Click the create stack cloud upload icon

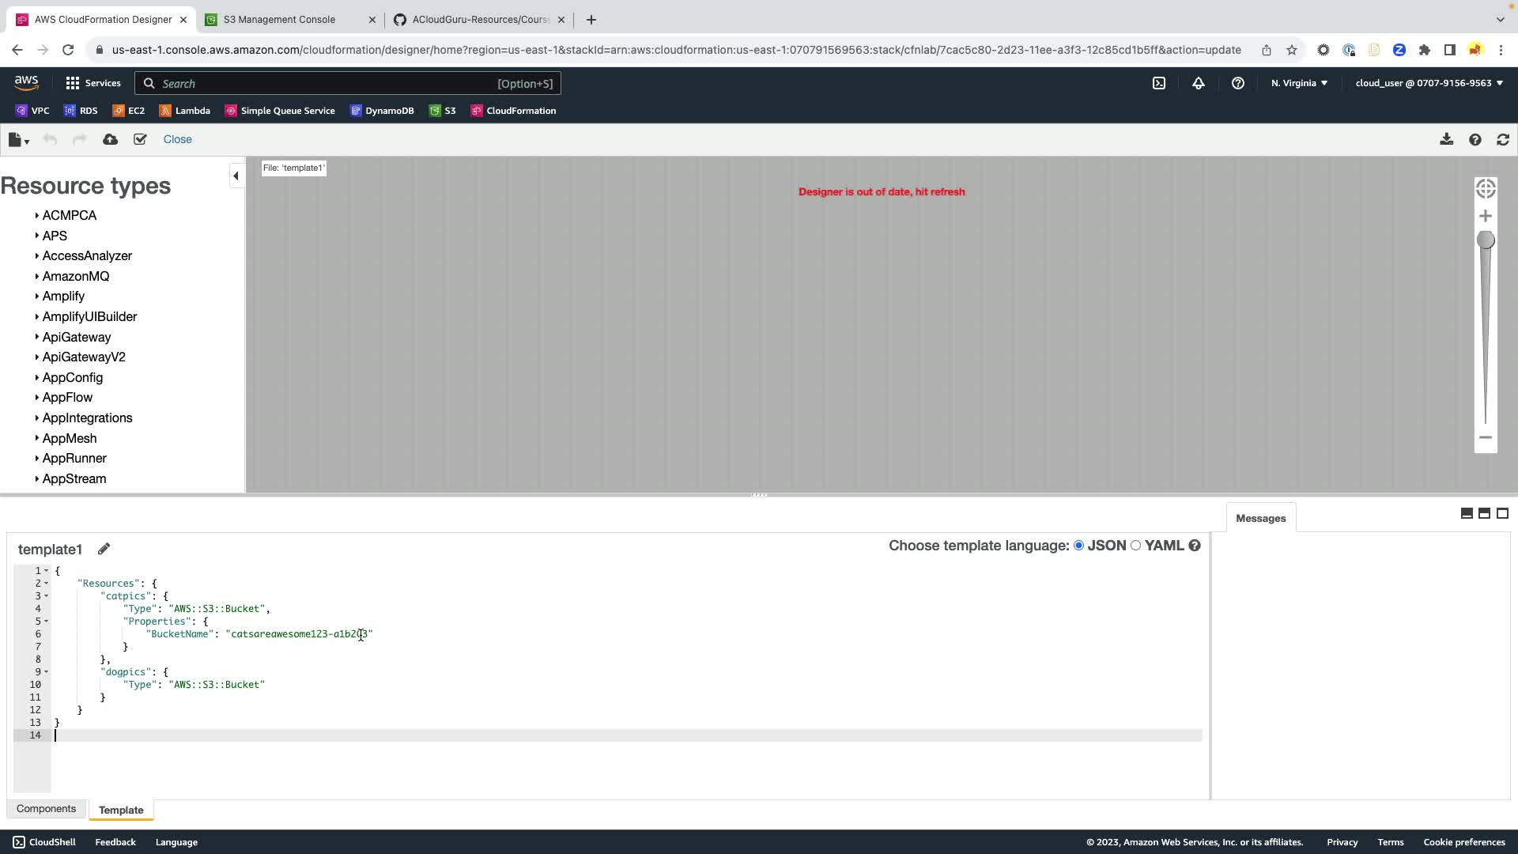[111, 139]
